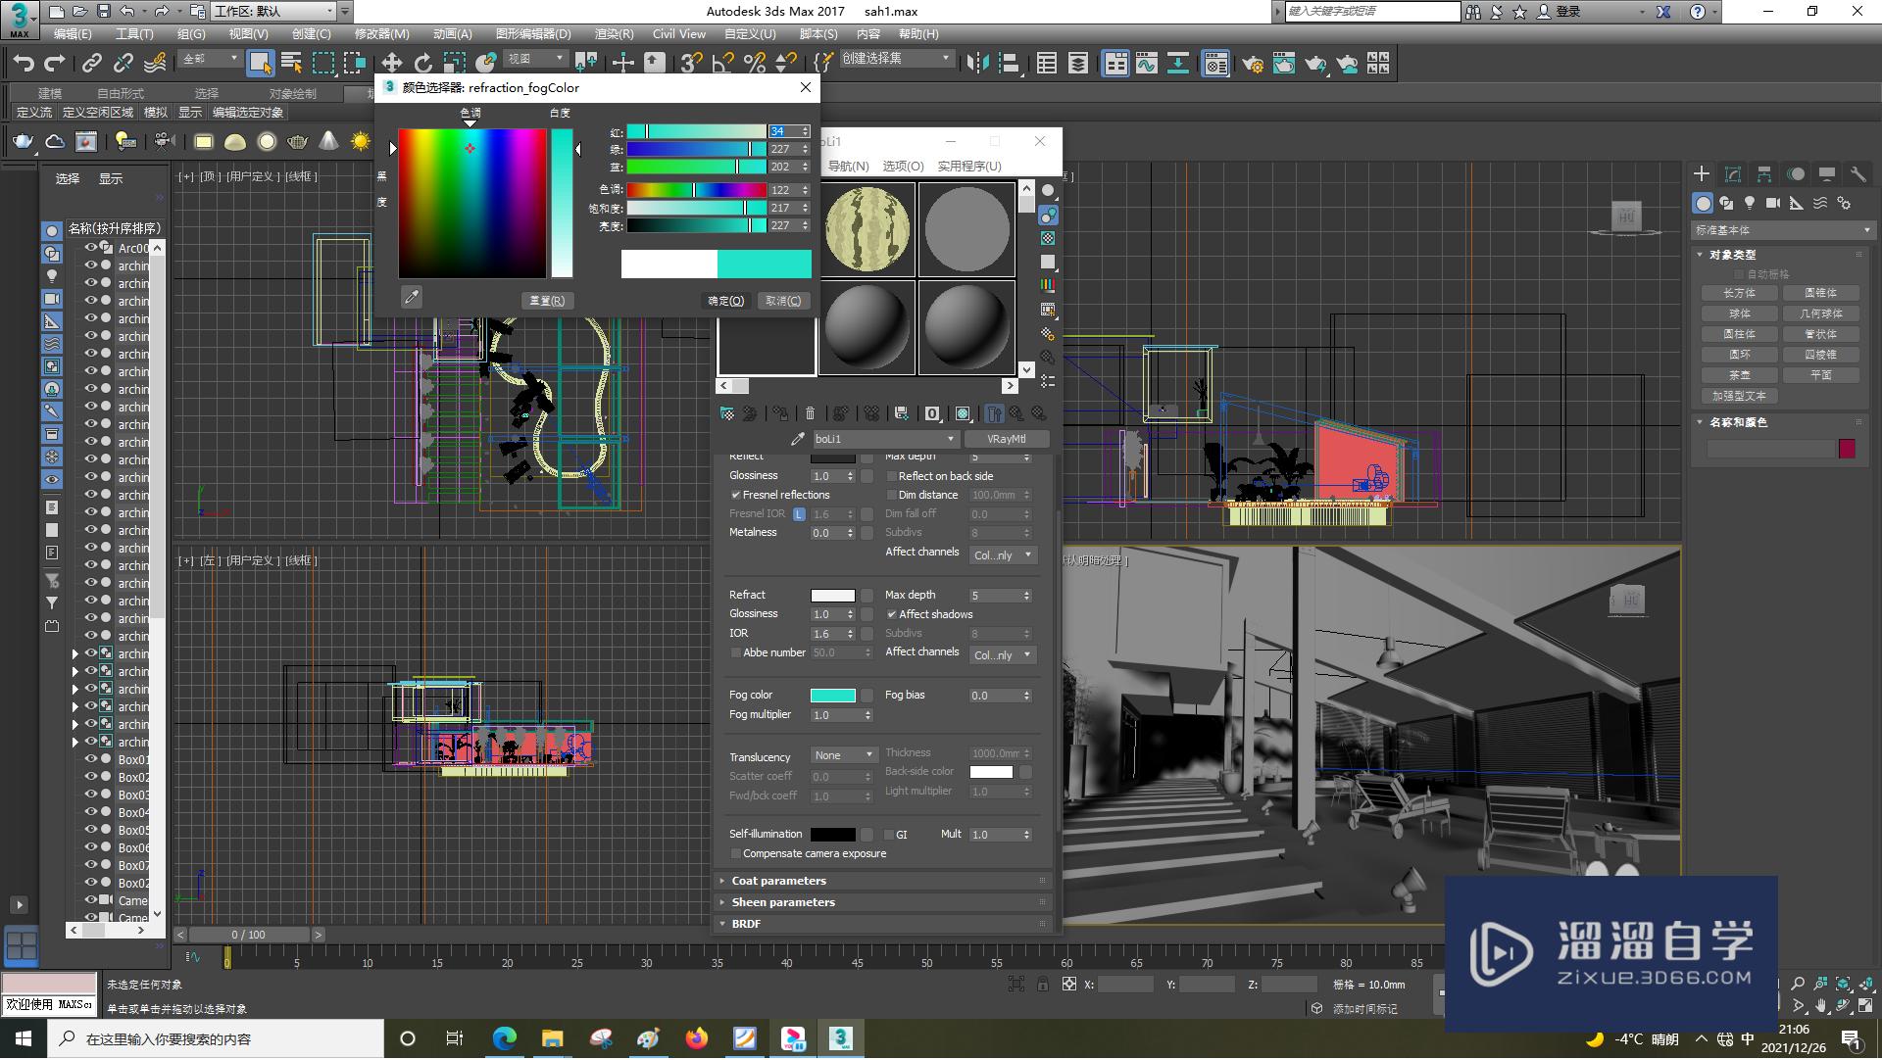1882x1060 pixels.
Task: Open the Modify panel icon
Action: [x=1733, y=173]
